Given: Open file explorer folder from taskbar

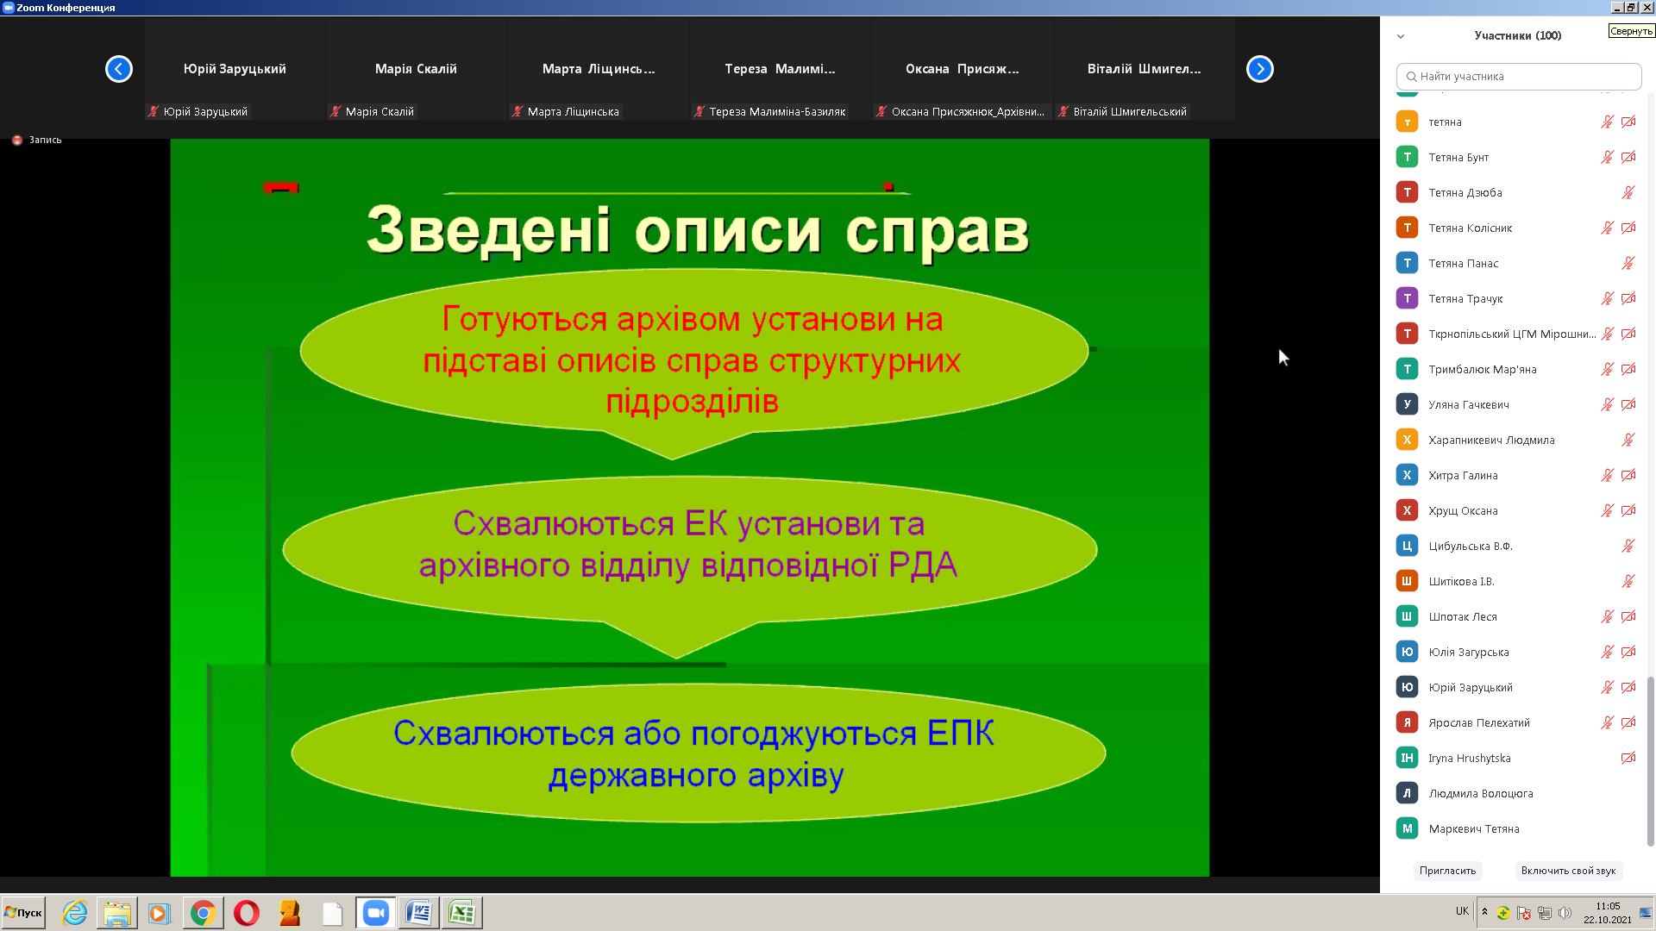Looking at the screenshot, I should click(x=116, y=913).
